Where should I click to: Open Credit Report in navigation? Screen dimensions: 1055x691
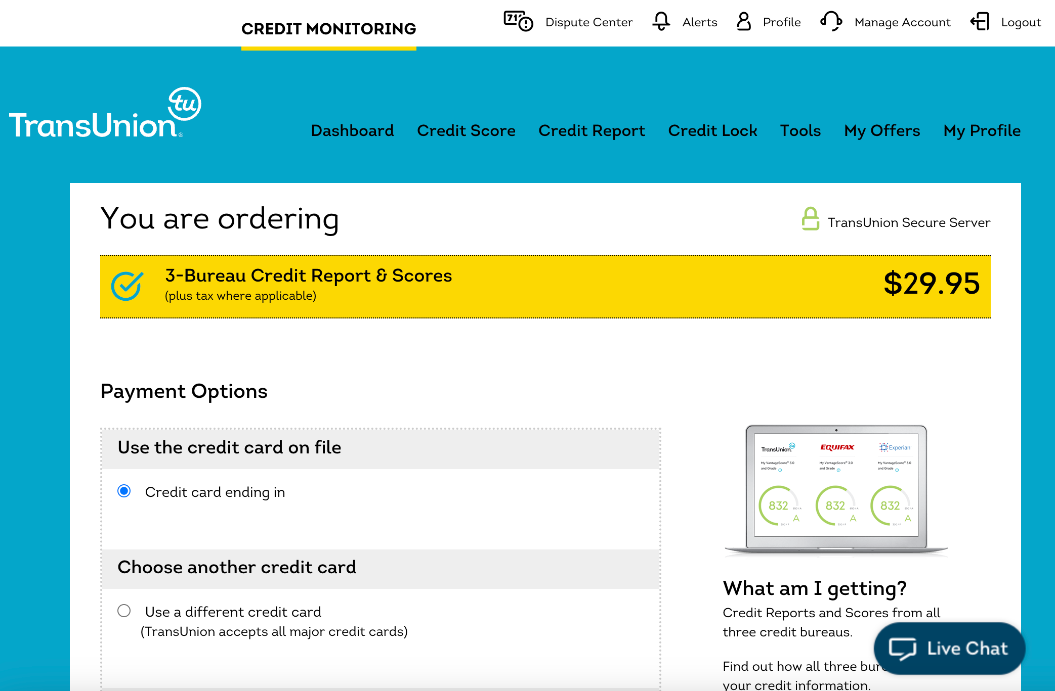pyautogui.click(x=592, y=131)
